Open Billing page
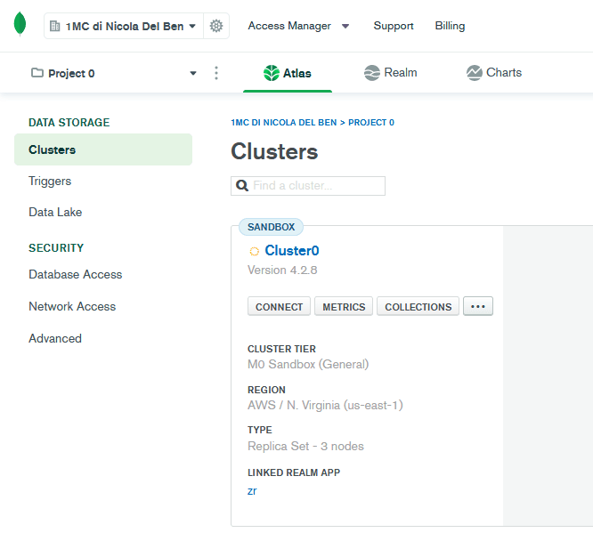The width and height of the screenshot is (593, 557). [x=450, y=26]
